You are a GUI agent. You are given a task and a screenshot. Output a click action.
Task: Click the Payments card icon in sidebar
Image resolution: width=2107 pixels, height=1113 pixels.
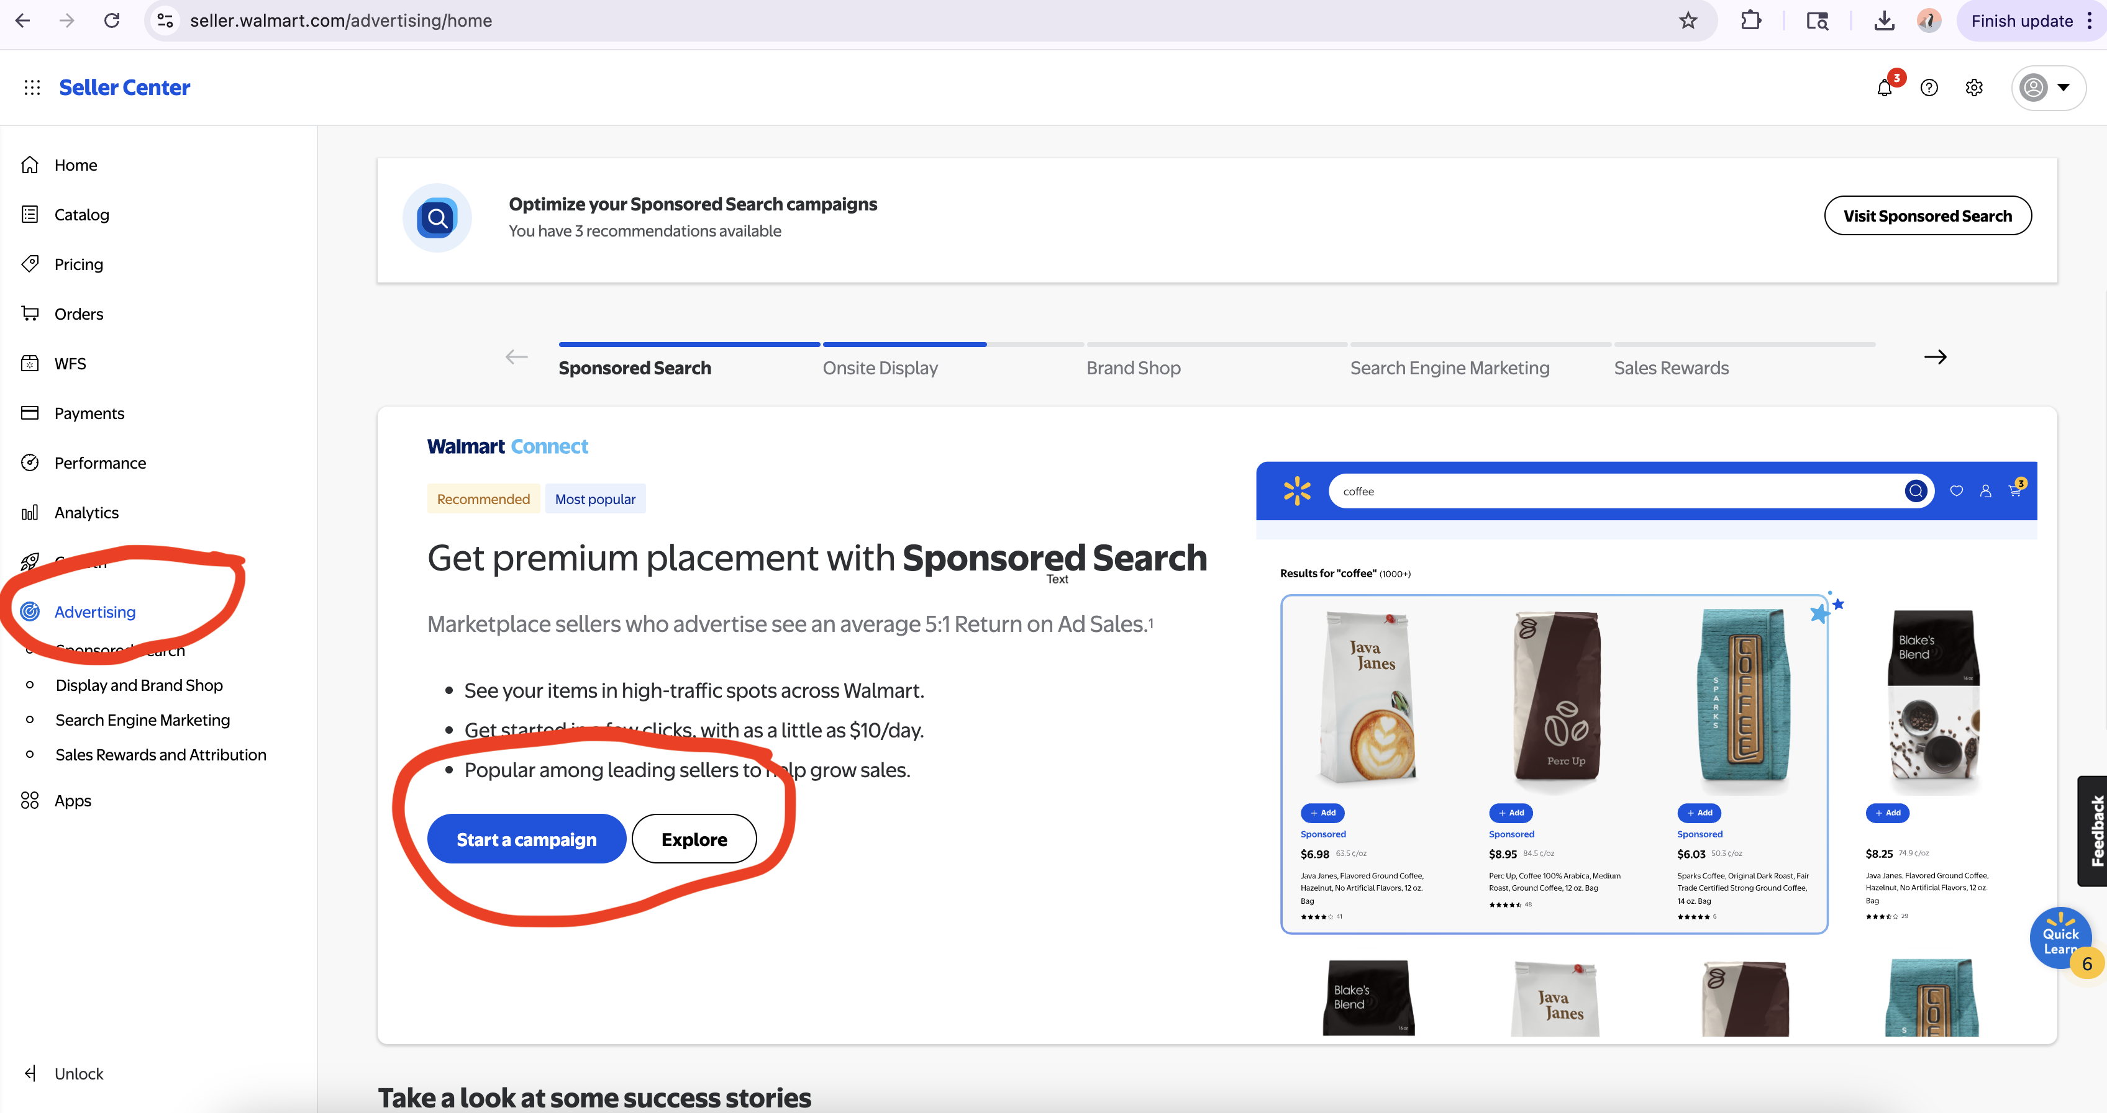coord(29,413)
